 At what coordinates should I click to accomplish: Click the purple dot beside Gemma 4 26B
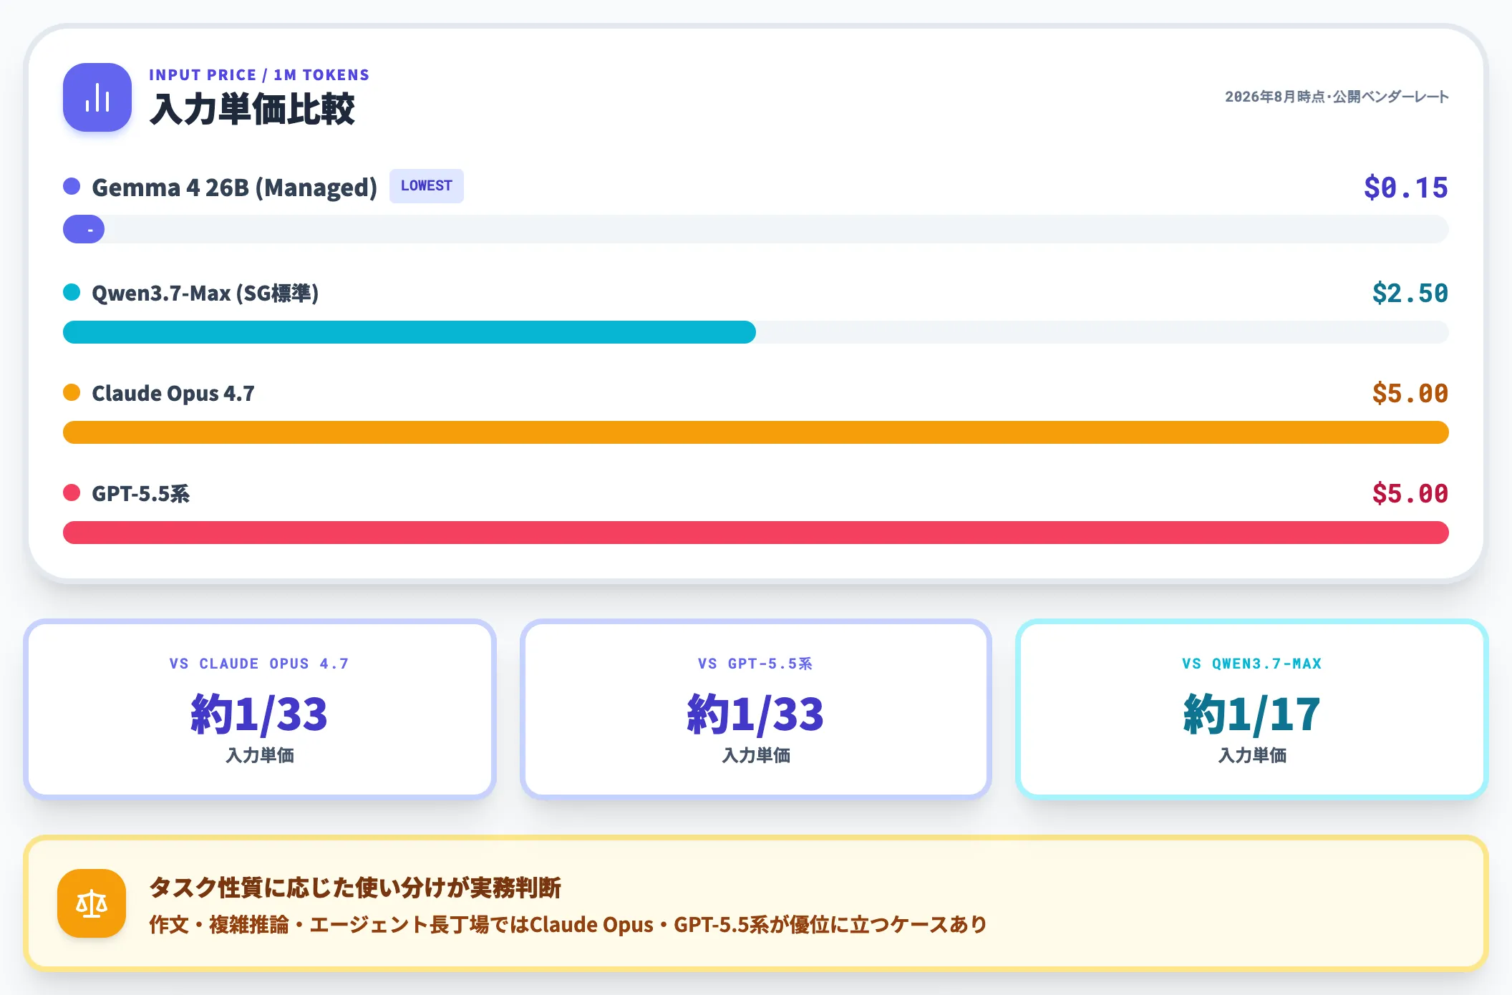72,186
